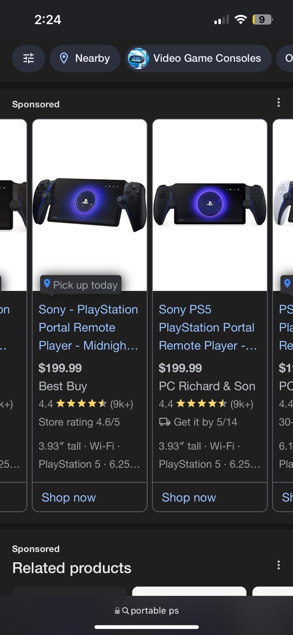Tap the lock icon before the search query
The width and height of the screenshot is (293, 635).
(x=117, y=611)
